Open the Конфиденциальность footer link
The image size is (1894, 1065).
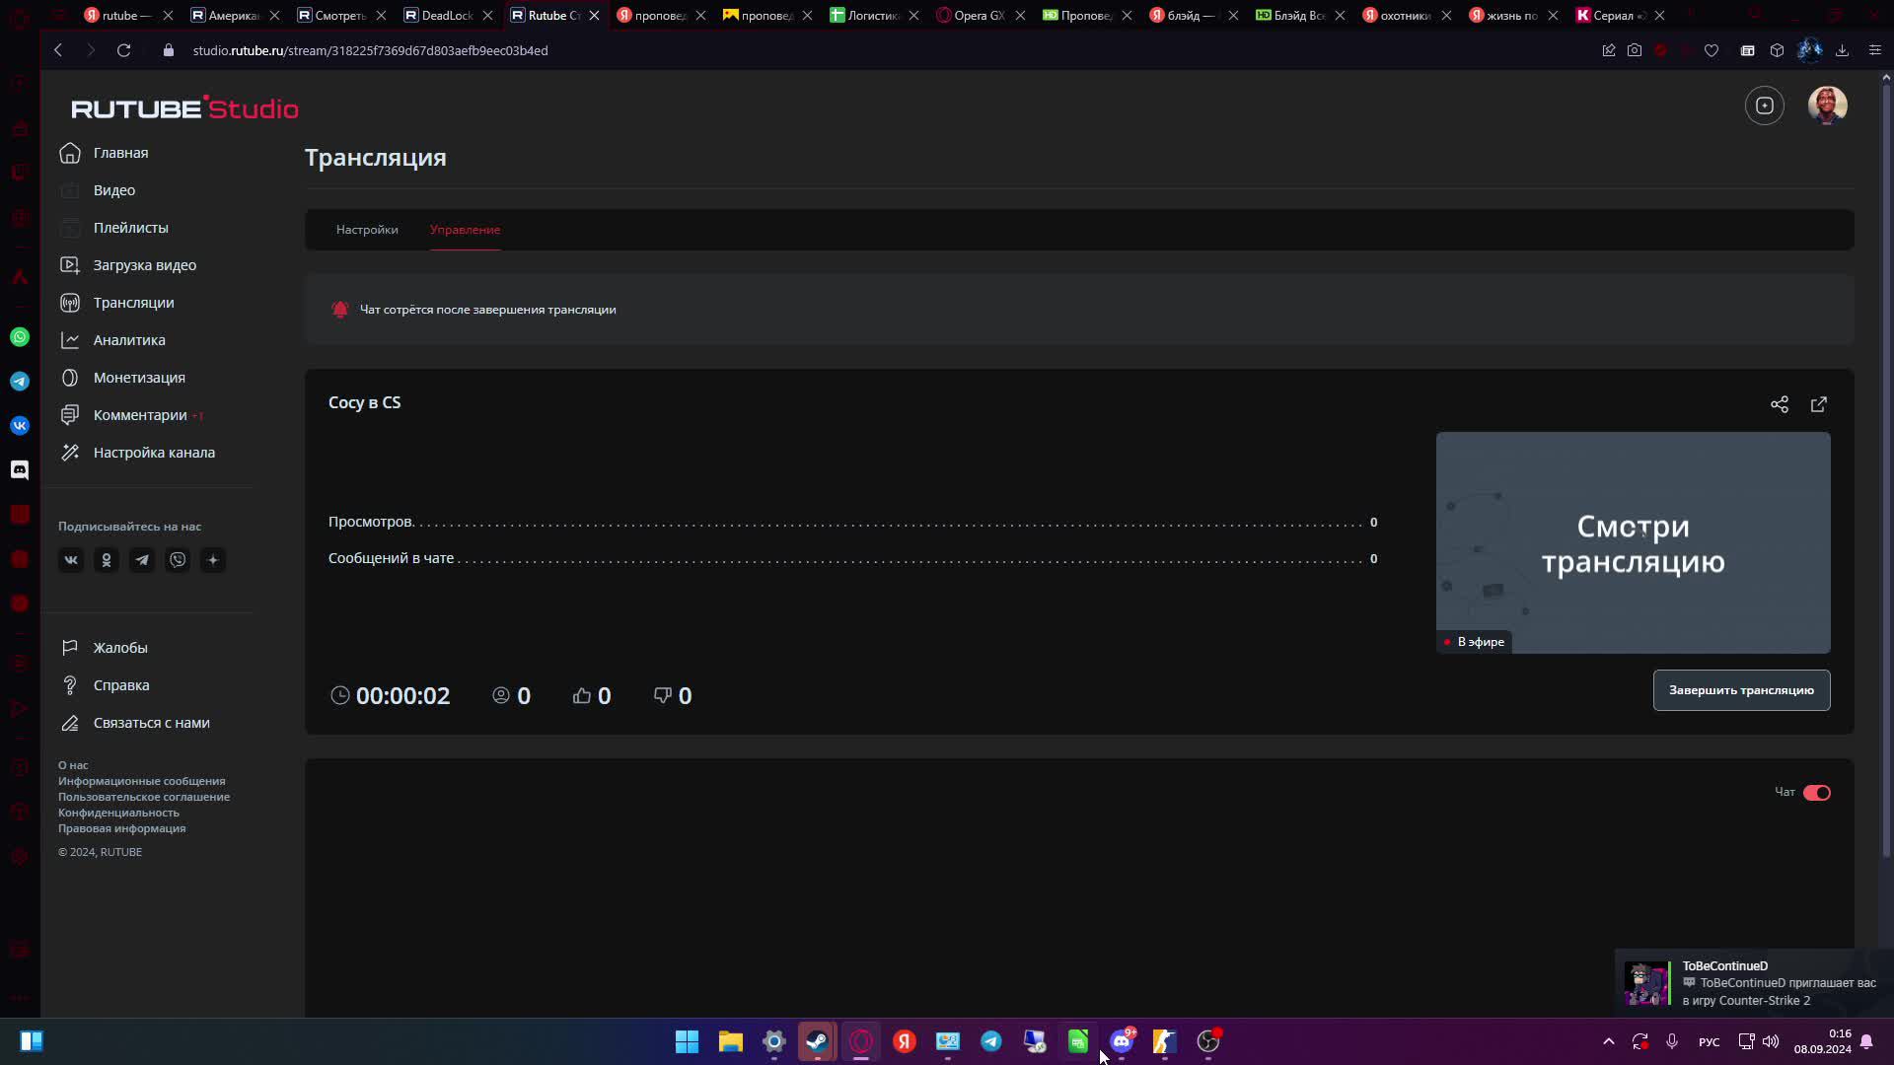118,813
